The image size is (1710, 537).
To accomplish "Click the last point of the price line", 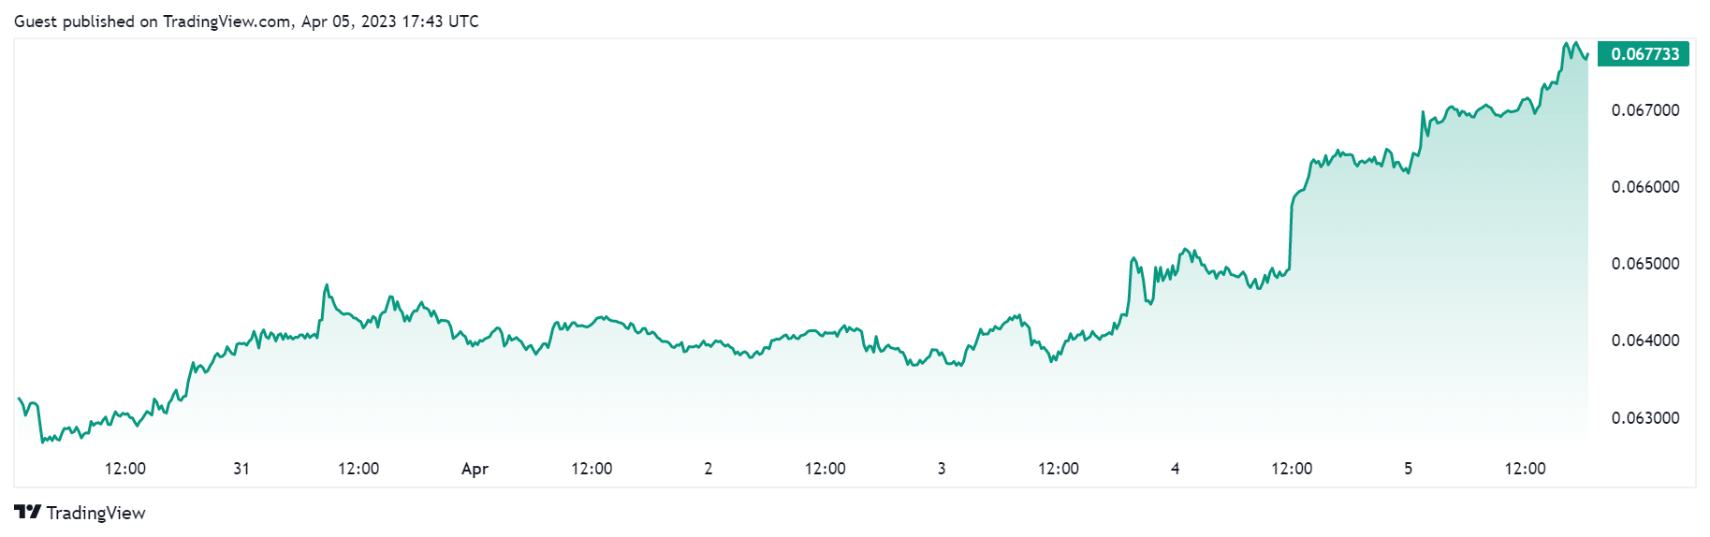I will point(1587,54).
